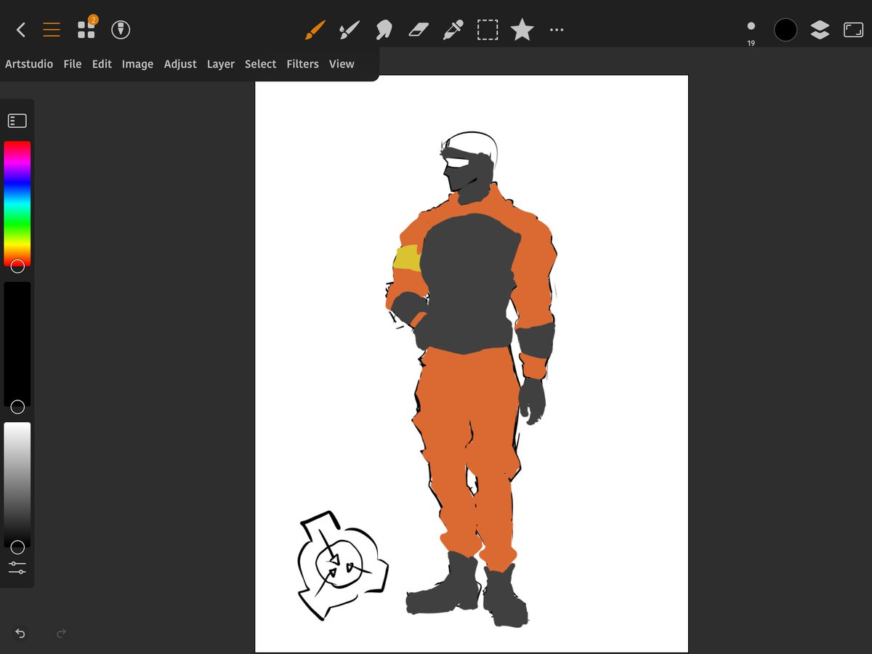Toggle the color panel layout icon
This screenshot has width=872, height=654.
pyautogui.click(x=17, y=121)
